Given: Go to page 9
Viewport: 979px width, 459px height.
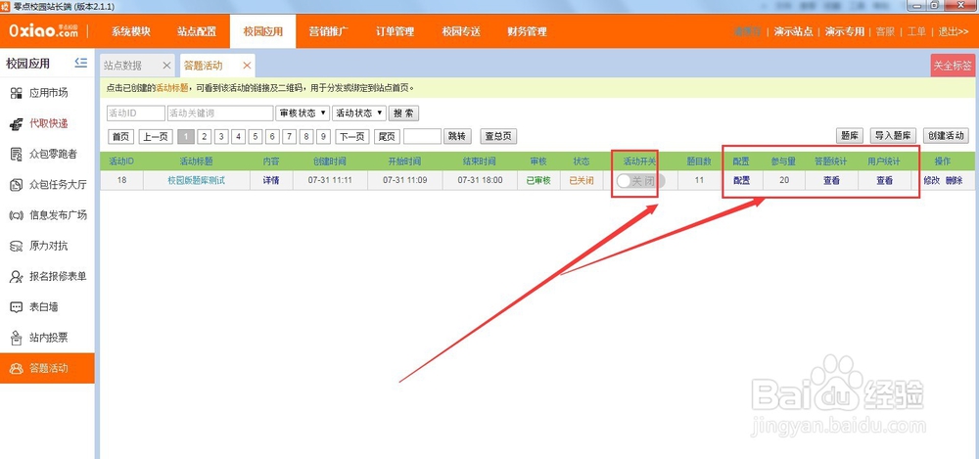Looking at the screenshot, I should click(323, 136).
